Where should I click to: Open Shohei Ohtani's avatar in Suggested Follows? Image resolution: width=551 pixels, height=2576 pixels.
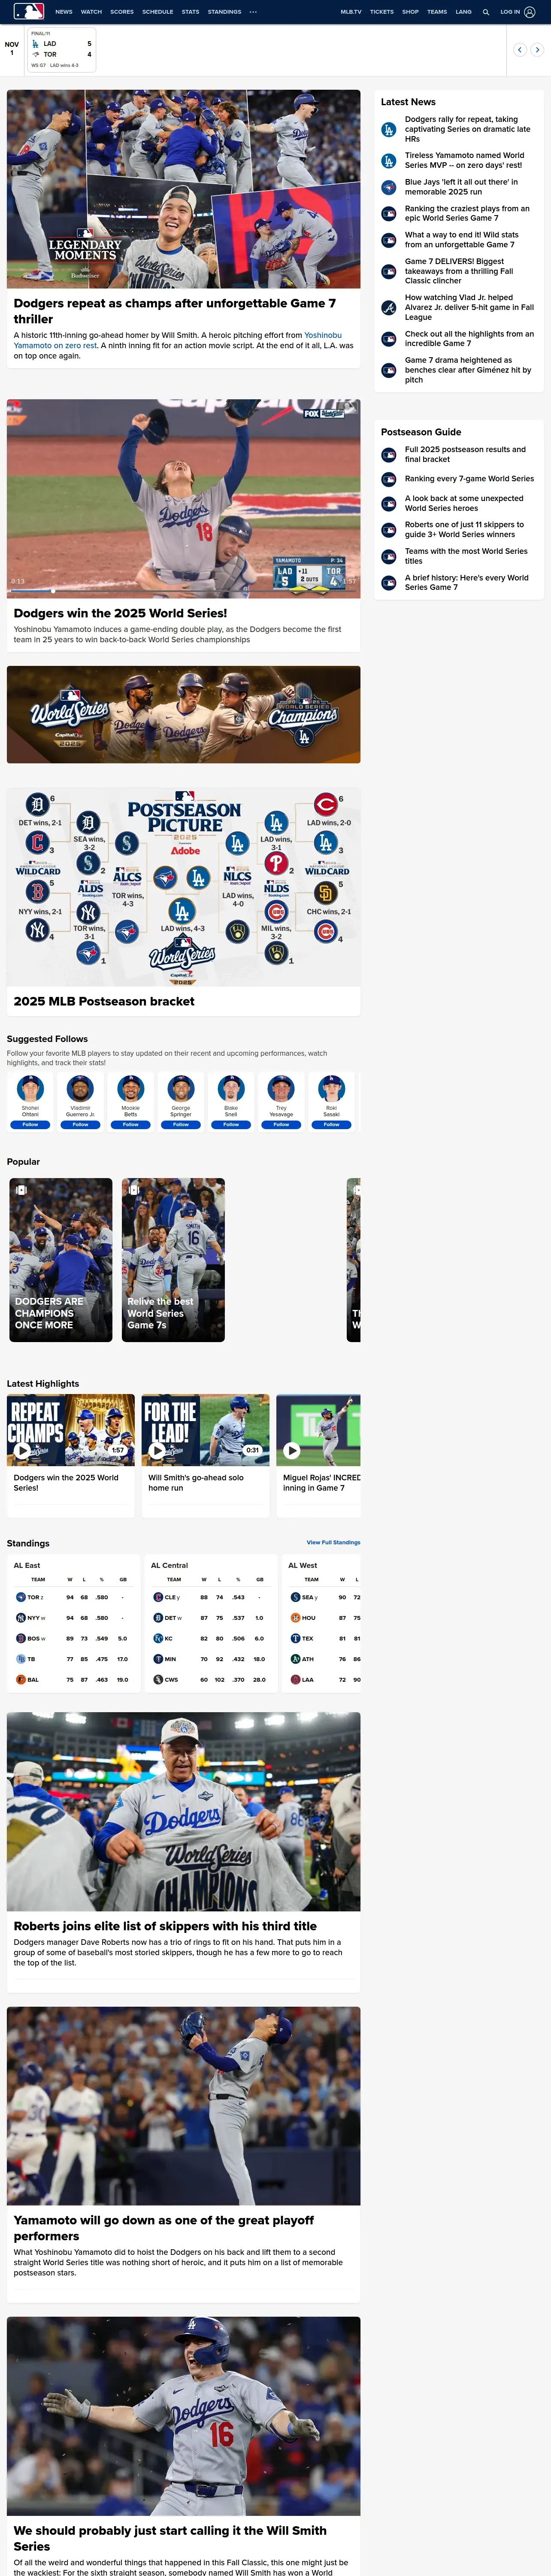[30, 1088]
